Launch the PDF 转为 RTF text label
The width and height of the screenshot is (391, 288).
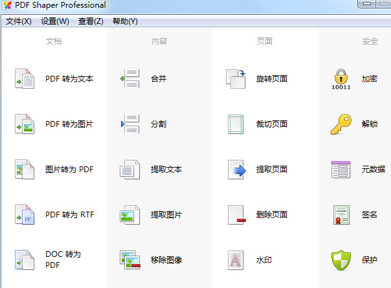(70, 215)
